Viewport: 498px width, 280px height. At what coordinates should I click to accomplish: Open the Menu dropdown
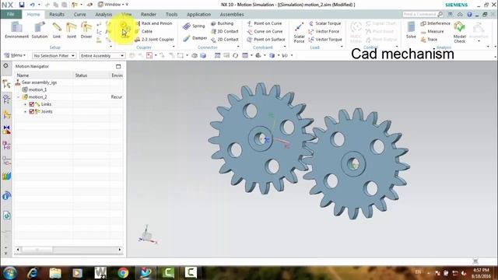point(15,55)
